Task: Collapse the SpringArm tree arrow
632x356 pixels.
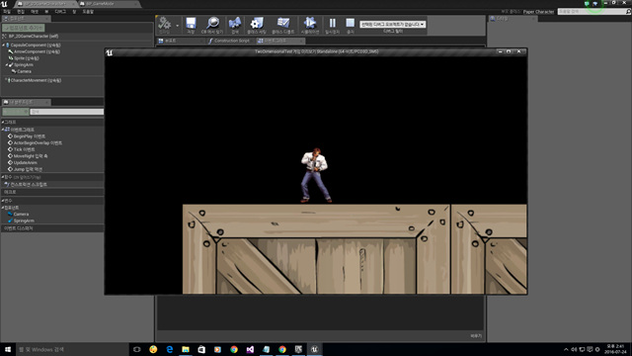Action: click(x=7, y=64)
